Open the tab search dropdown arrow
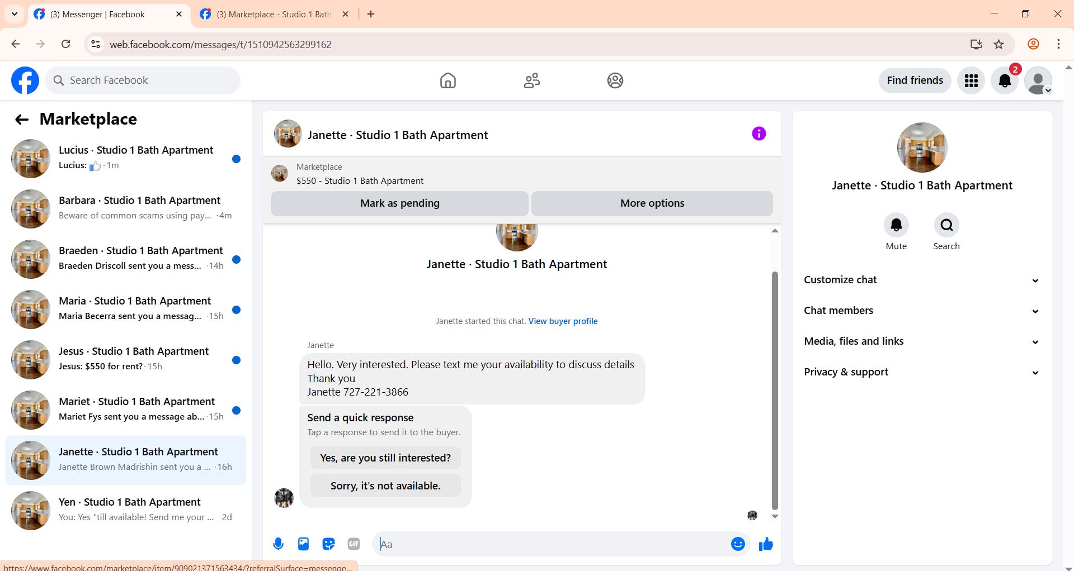This screenshot has height=571, width=1074. pos(15,14)
